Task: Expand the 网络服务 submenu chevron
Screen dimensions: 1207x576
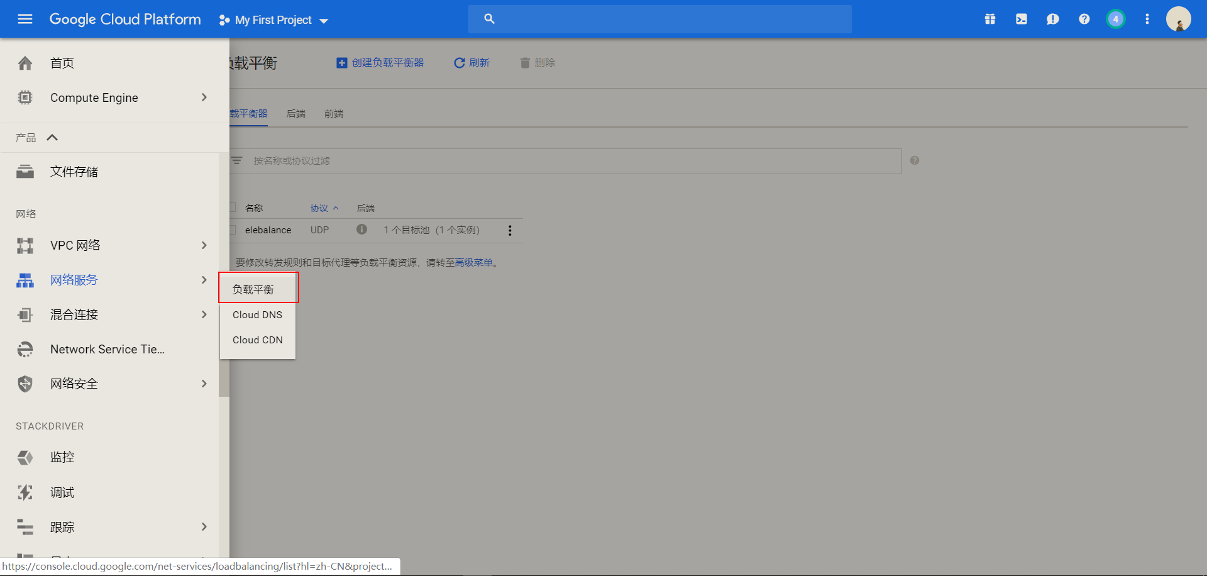Action: pos(204,280)
